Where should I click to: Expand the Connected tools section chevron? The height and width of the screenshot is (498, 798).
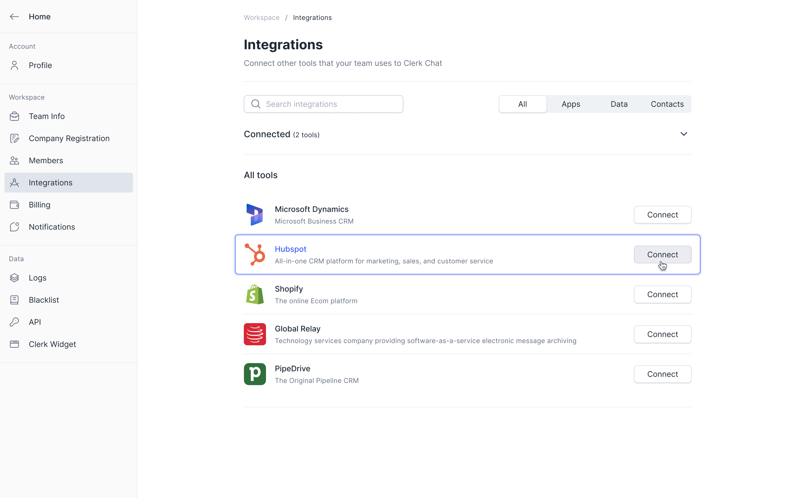click(684, 134)
